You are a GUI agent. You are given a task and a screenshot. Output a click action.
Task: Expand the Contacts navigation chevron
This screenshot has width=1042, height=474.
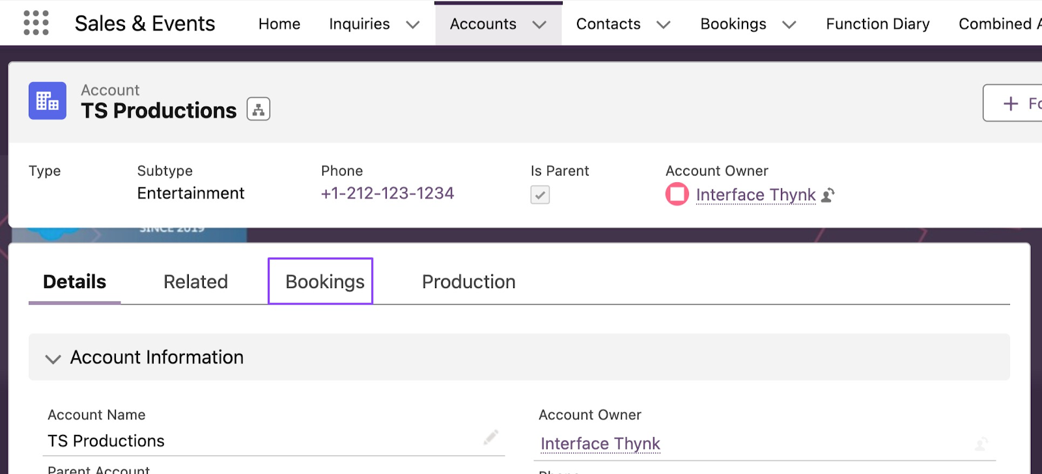(x=663, y=25)
